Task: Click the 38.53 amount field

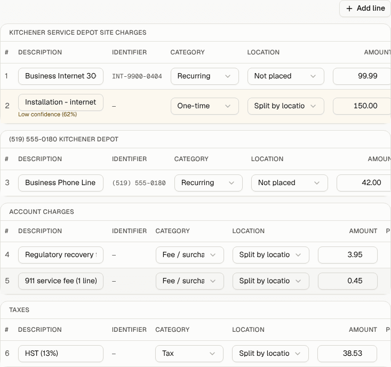Action: 347,354
